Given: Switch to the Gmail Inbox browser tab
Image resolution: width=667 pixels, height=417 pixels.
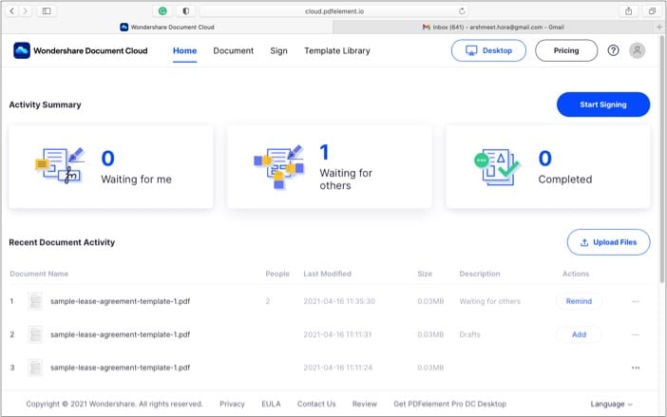Looking at the screenshot, I should pyautogui.click(x=493, y=27).
